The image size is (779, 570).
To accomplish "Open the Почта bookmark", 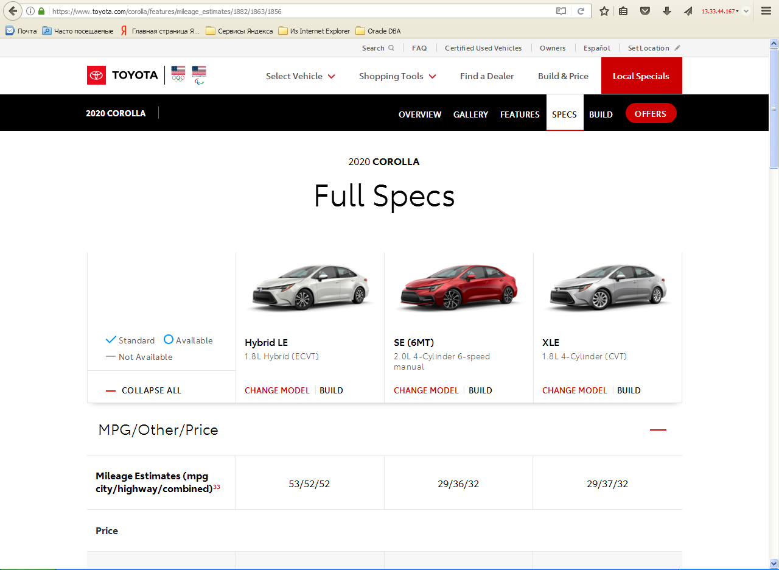I will [x=21, y=30].
